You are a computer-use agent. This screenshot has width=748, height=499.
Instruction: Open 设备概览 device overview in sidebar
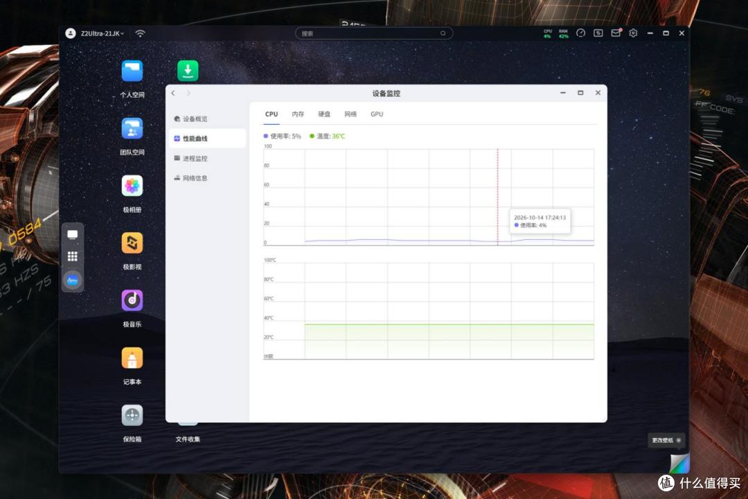[x=208, y=119]
